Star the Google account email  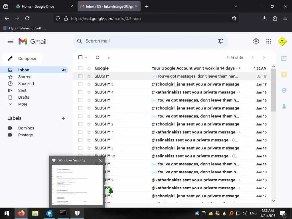pyautogui.click(x=89, y=68)
